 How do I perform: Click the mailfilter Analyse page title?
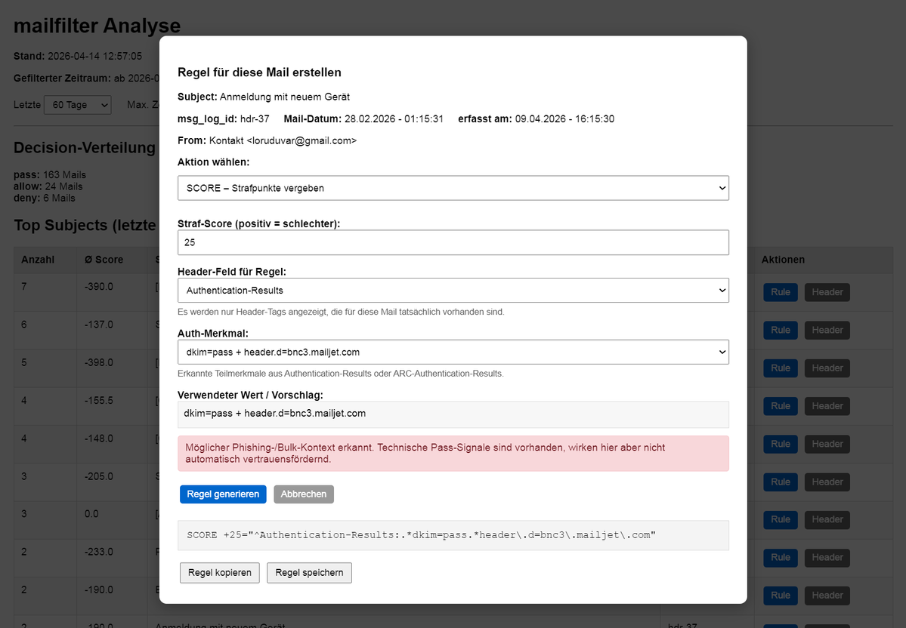click(x=97, y=26)
